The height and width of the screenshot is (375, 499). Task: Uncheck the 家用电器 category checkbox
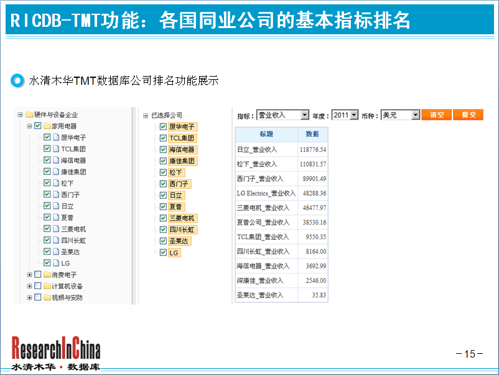coord(37,126)
